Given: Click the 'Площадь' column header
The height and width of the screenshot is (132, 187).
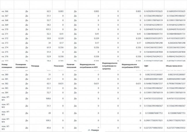Looking at the screenshot, I should click(35, 66).
